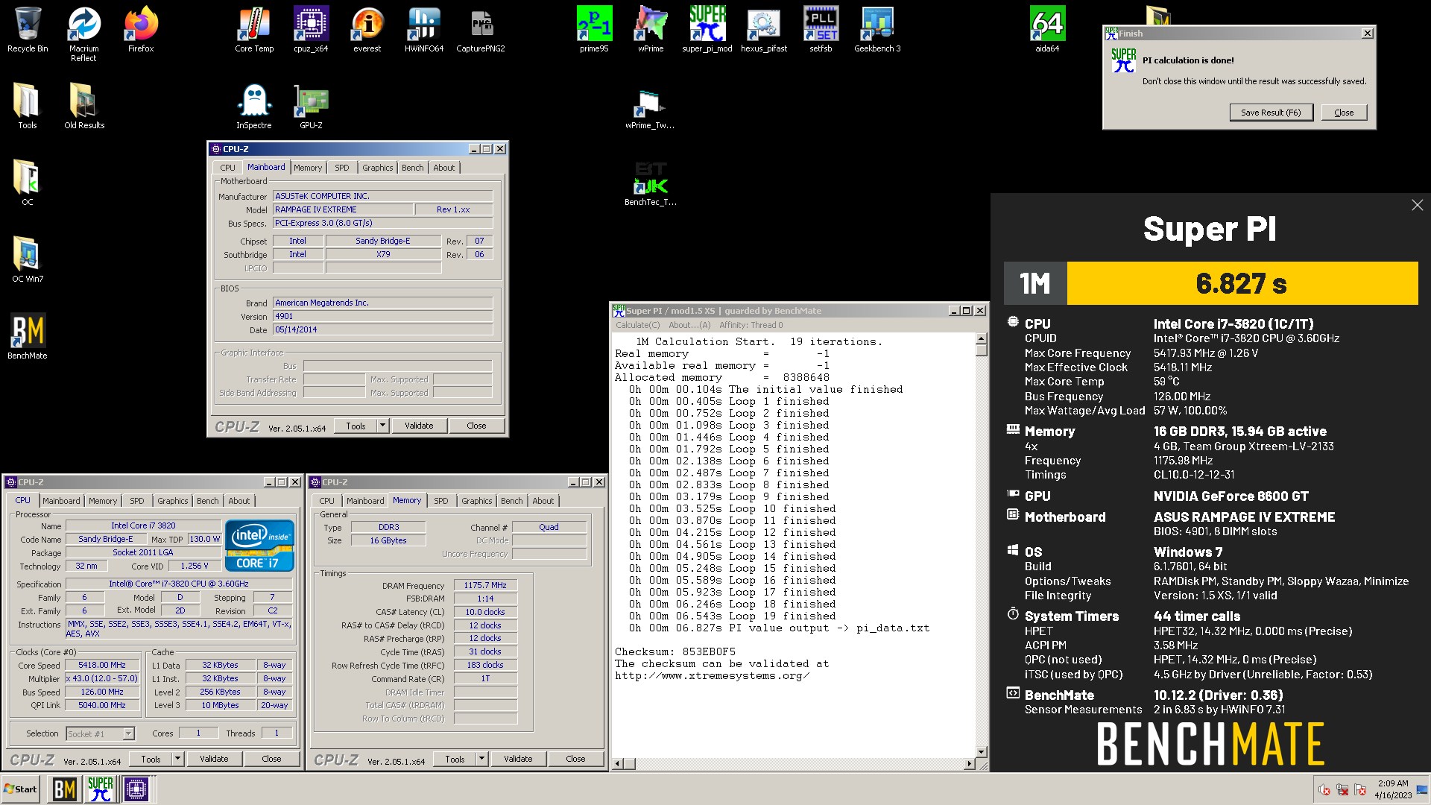Click Tools button in Mainboard CPU-Z window
Screen dimensions: 1431x805
(356, 426)
